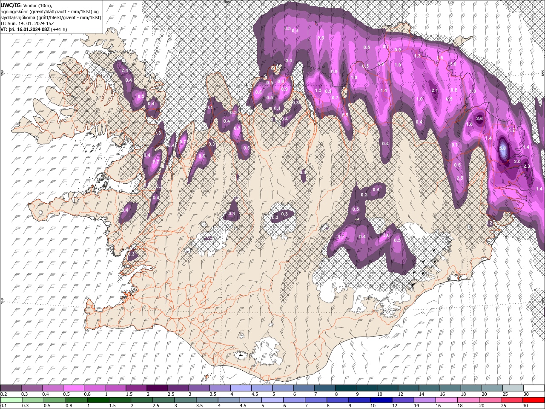The width and height of the screenshot is (545, 409).
Task: Select the 3 purple swatch in upper legend
Action: pyautogui.click(x=199, y=388)
